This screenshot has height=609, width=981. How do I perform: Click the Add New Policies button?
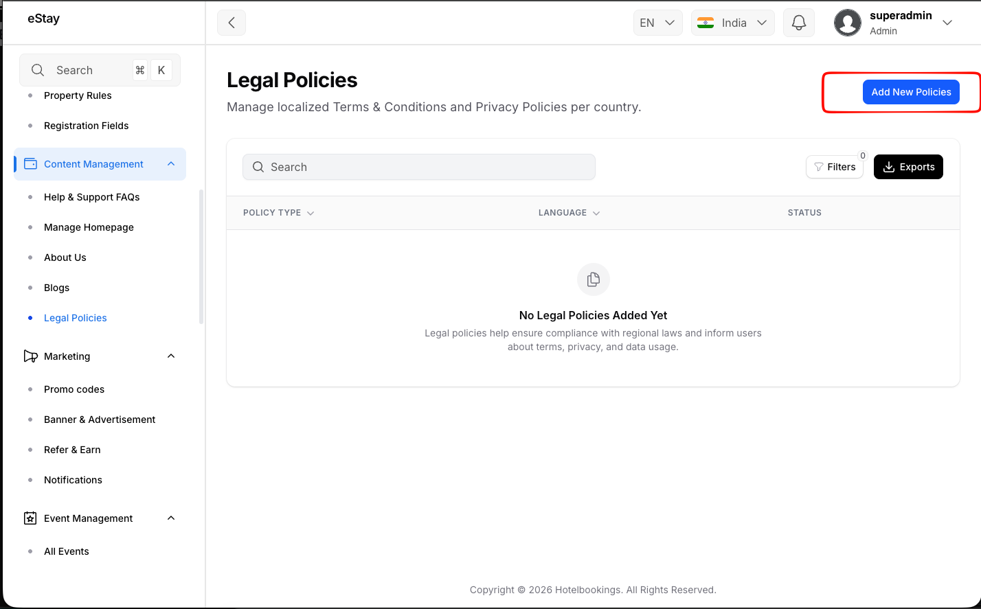click(x=911, y=92)
